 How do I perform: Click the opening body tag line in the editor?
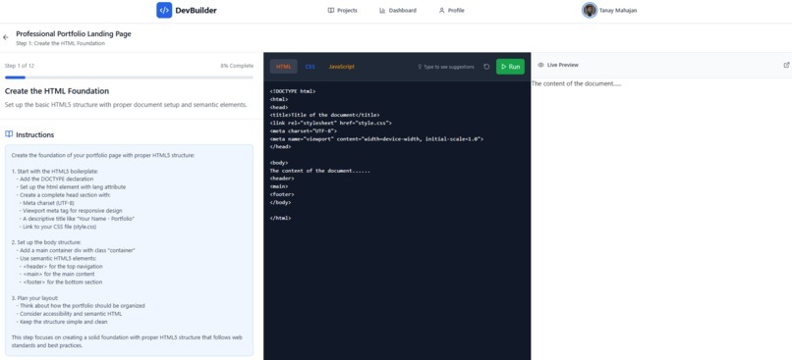(x=279, y=163)
